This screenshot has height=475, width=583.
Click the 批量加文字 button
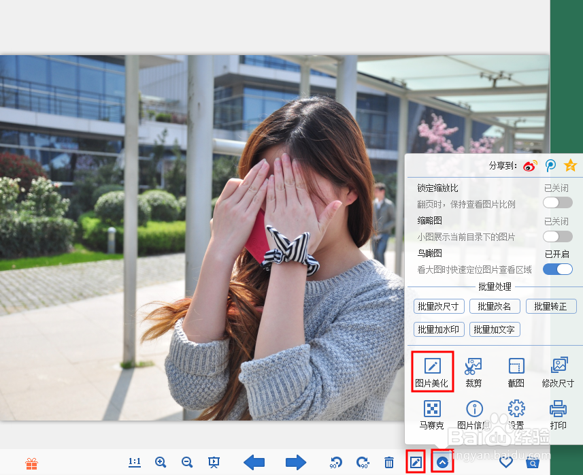pos(495,329)
